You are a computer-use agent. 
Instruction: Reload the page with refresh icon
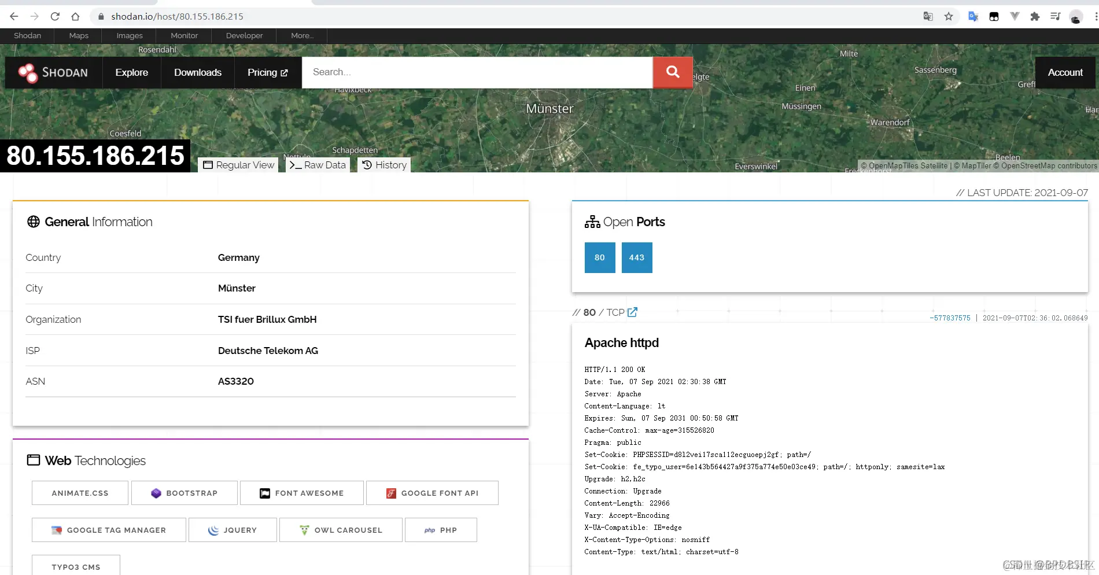[x=55, y=16]
